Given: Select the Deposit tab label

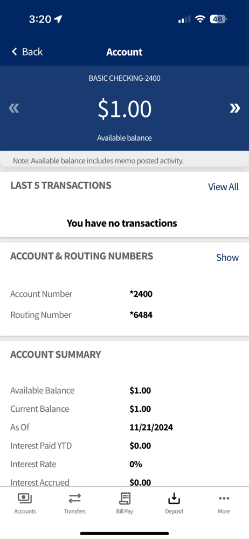Looking at the screenshot, I should pos(174,511).
